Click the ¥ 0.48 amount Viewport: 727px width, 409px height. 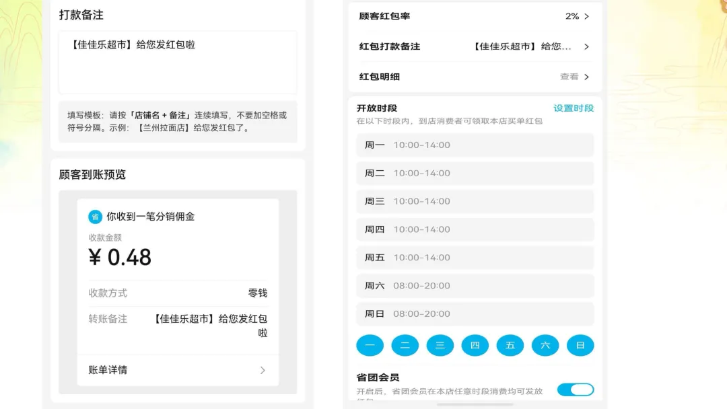[x=120, y=258]
